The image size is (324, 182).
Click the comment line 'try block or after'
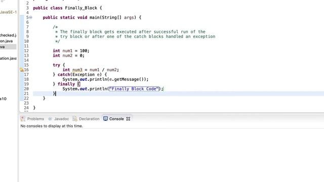coord(135,36)
